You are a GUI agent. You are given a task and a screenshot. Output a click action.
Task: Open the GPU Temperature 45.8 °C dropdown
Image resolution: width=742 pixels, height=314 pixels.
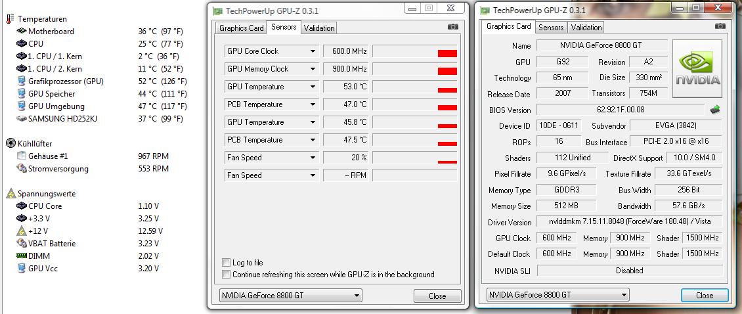click(x=313, y=122)
